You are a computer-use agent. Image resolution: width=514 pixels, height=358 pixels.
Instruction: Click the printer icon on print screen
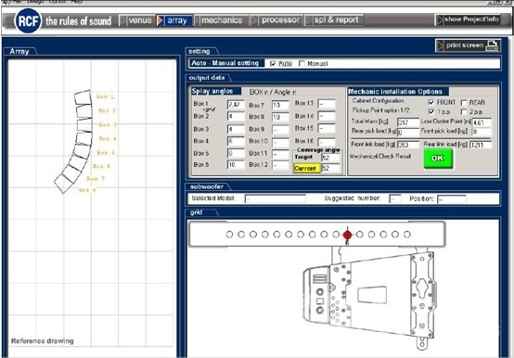coord(492,45)
